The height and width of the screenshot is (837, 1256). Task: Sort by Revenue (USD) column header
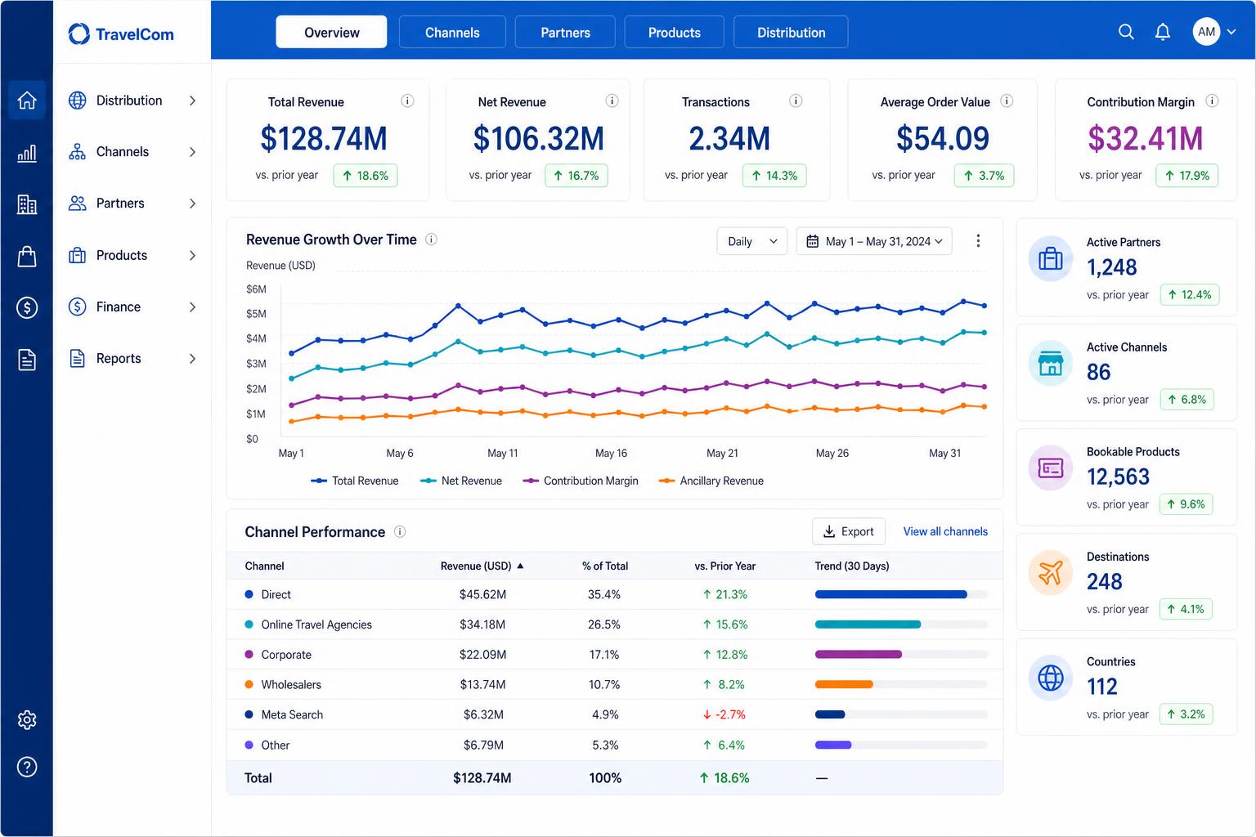click(x=482, y=566)
